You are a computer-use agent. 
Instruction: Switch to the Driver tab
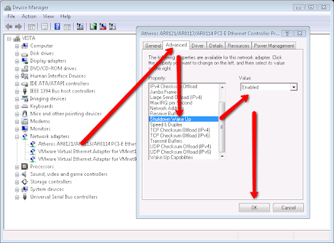[x=197, y=46]
